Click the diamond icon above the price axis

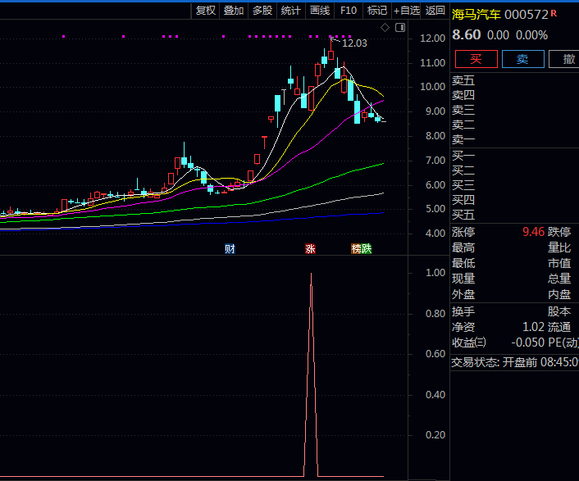(x=385, y=27)
